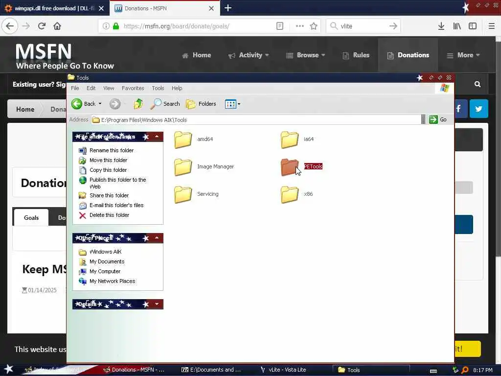Click E-mail this folder's files

[116, 205]
